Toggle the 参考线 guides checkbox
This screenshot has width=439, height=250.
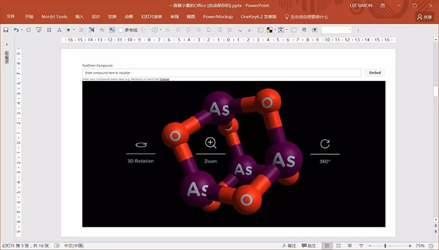[x=121, y=30]
